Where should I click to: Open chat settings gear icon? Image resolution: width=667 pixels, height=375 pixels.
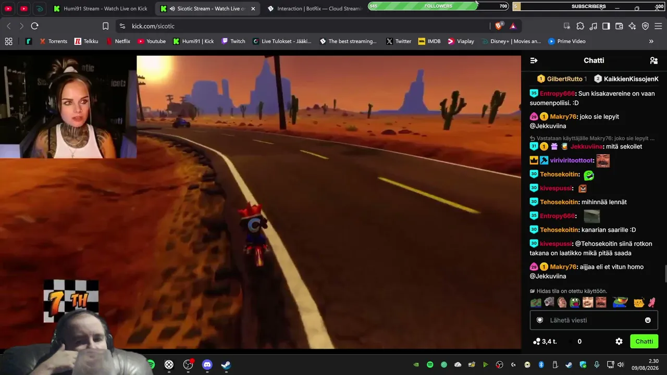[x=619, y=342]
